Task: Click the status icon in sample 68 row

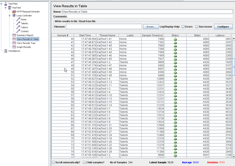Action: [175, 132]
